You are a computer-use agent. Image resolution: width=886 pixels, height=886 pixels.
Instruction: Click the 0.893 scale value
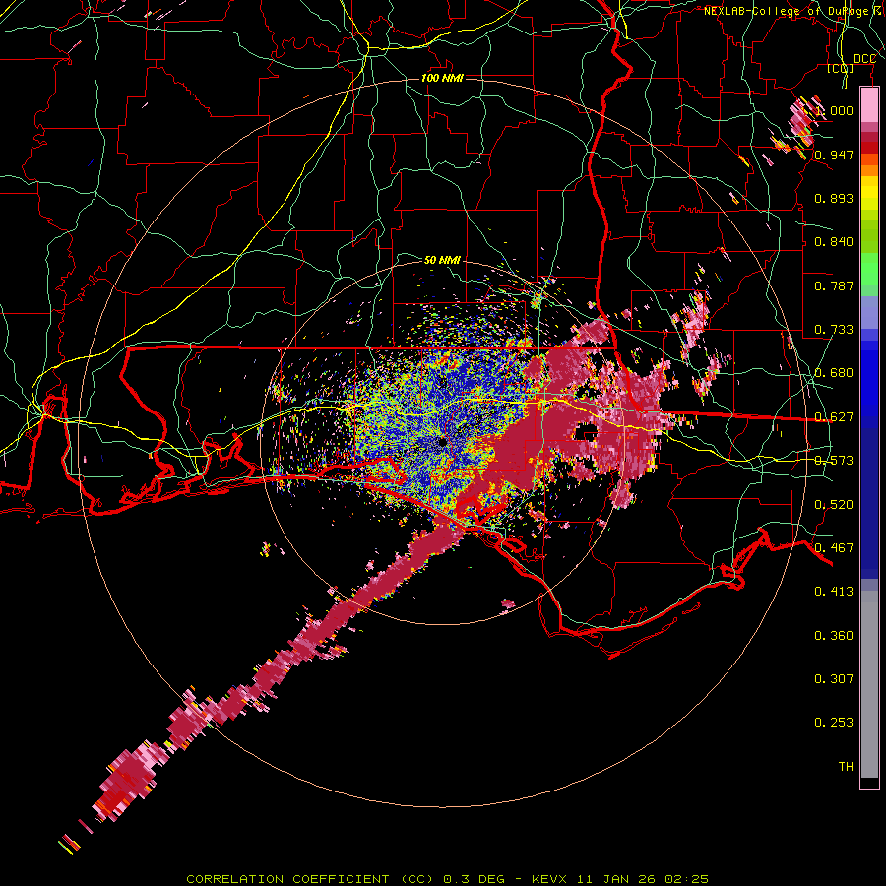point(834,198)
